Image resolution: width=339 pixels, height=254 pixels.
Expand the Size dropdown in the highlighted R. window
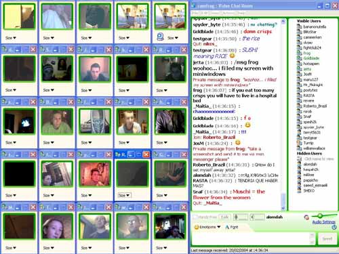[x=124, y=195]
